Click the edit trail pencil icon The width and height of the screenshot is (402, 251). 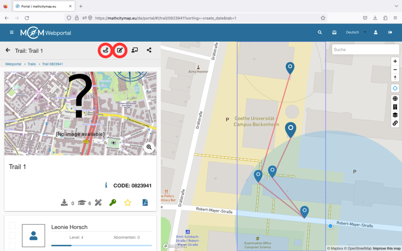point(120,51)
